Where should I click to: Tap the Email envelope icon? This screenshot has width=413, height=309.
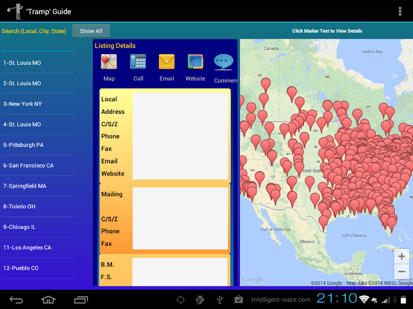click(167, 62)
